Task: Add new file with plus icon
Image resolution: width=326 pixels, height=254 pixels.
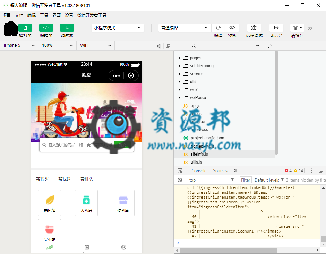Action: pos(181,46)
